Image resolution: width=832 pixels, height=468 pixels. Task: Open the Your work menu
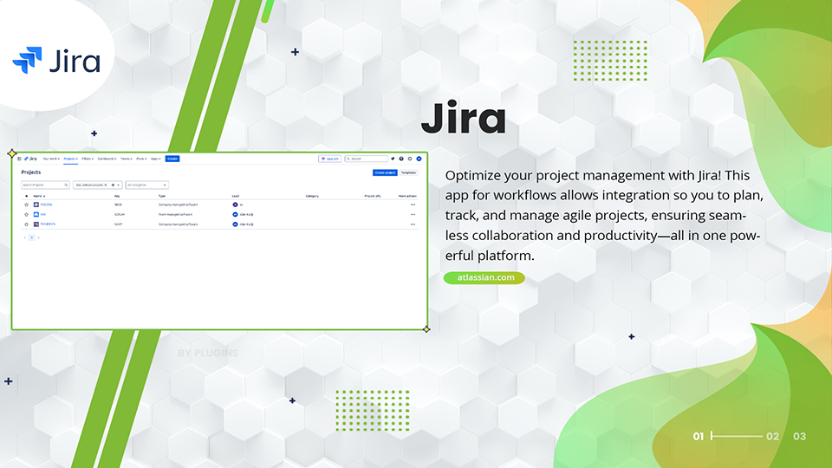51,159
